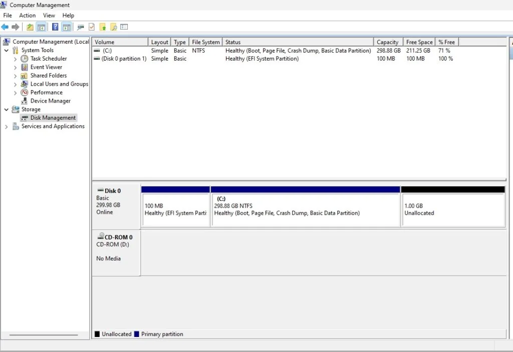Expand the Event Viewer node
513x352 pixels.
[x=15, y=68]
